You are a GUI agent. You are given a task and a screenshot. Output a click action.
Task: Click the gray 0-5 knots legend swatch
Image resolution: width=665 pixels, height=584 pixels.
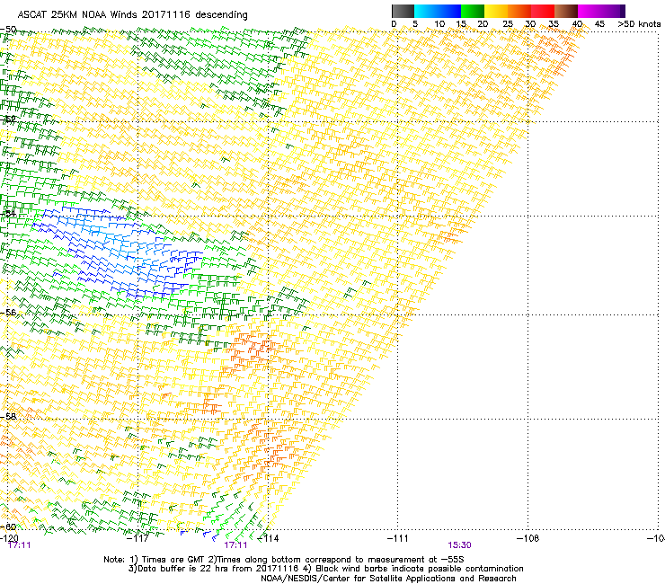[x=403, y=11]
